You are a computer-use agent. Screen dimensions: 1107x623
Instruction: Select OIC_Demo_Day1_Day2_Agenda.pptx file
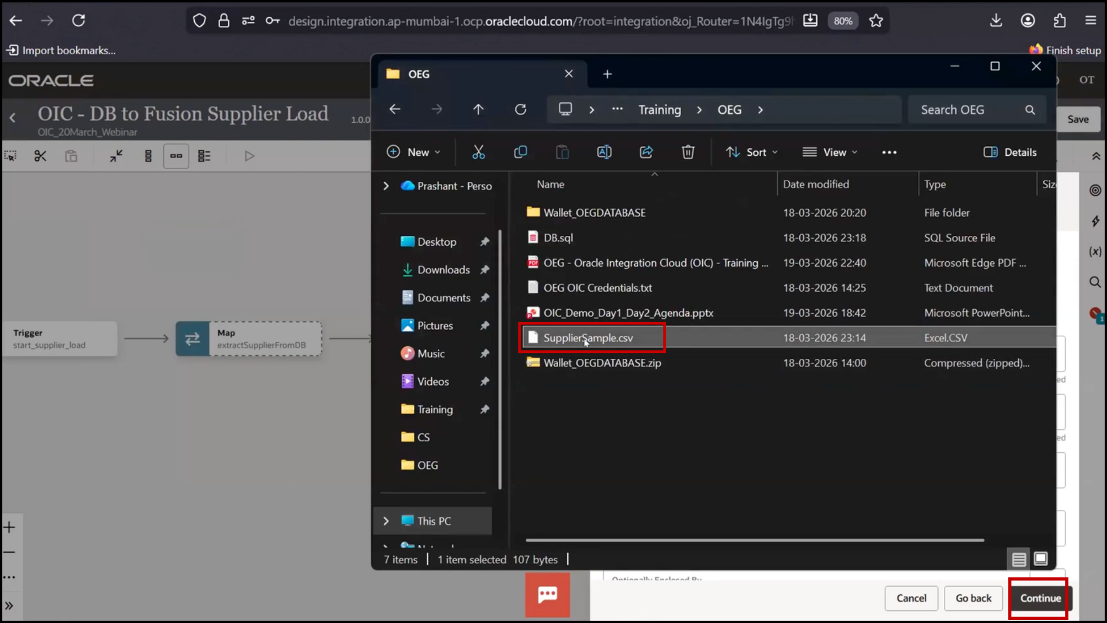coord(788,313)
